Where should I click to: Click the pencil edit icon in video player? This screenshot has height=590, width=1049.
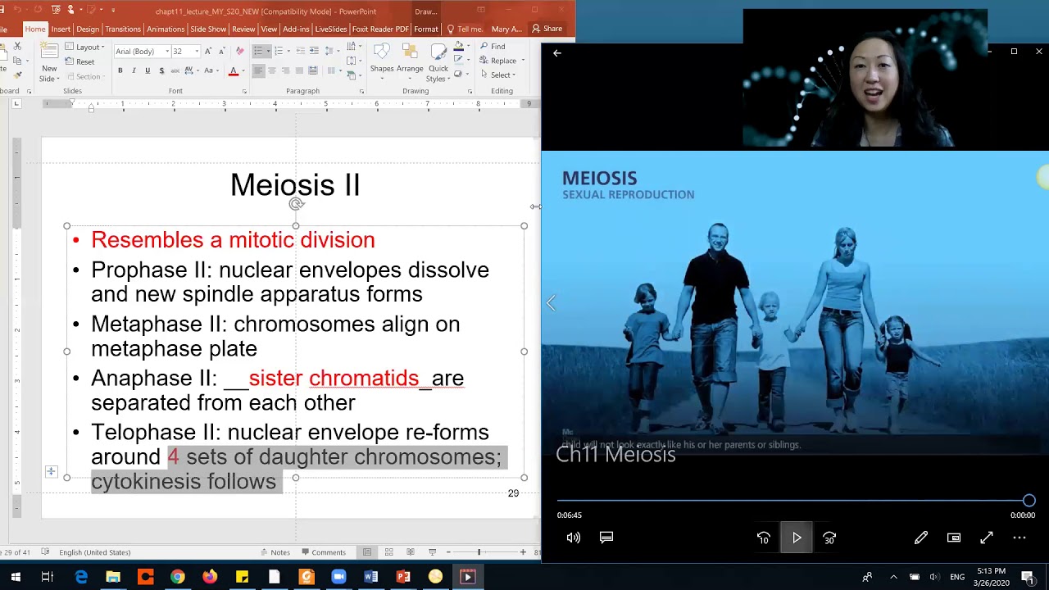click(921, 538)
